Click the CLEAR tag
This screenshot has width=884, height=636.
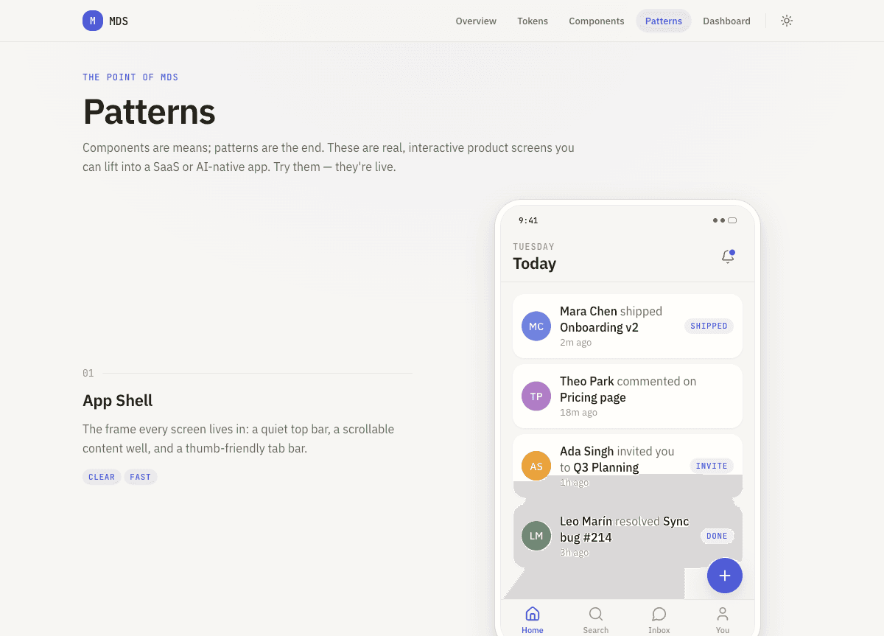tap(102, 477)
